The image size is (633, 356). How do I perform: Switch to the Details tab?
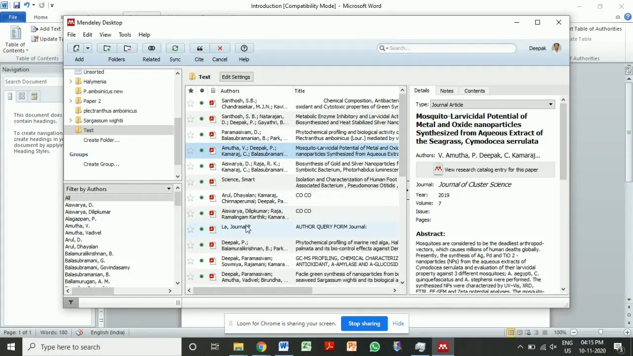tap(422, 90)
